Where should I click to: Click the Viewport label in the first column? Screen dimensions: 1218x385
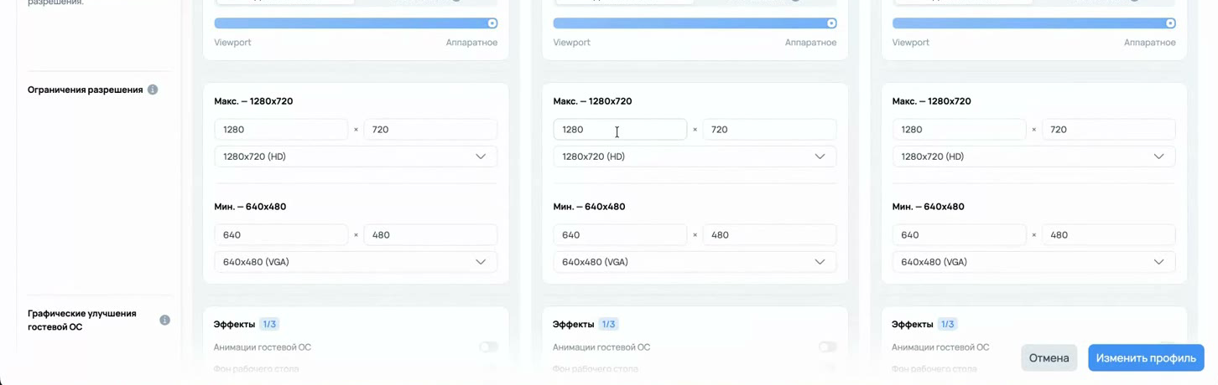point(232,43)
